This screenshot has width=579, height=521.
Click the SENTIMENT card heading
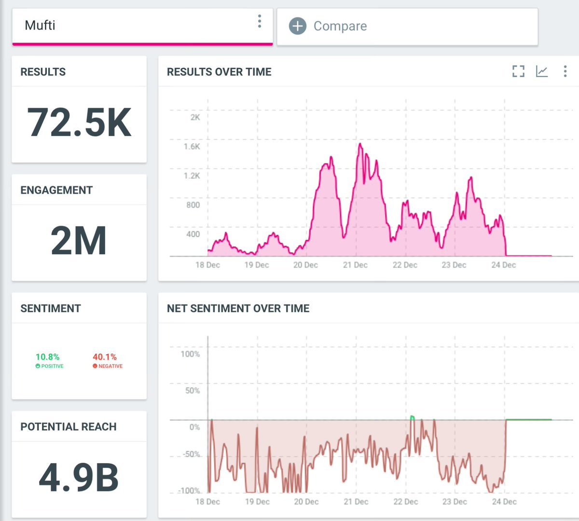point(51,308)
